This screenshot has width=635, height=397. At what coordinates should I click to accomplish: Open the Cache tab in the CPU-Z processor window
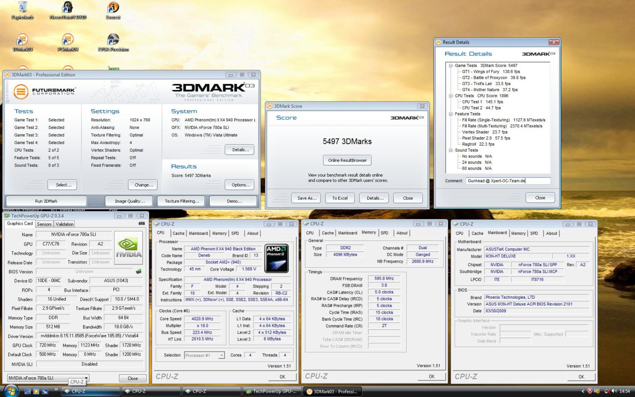(178, 234)
